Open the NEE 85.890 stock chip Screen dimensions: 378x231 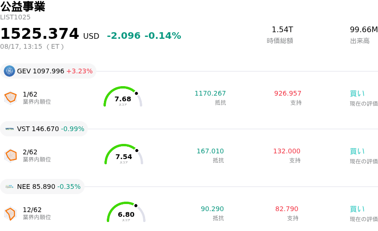pyautogui.click(x=42, y=187)
